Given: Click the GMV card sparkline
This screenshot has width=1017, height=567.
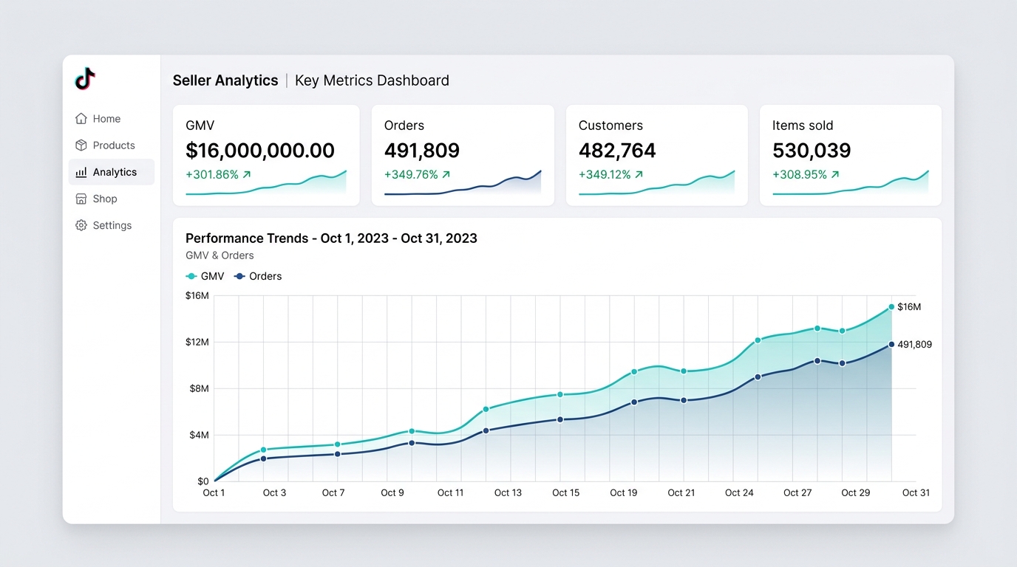Looking at the screenshot, I should [266, 184].
